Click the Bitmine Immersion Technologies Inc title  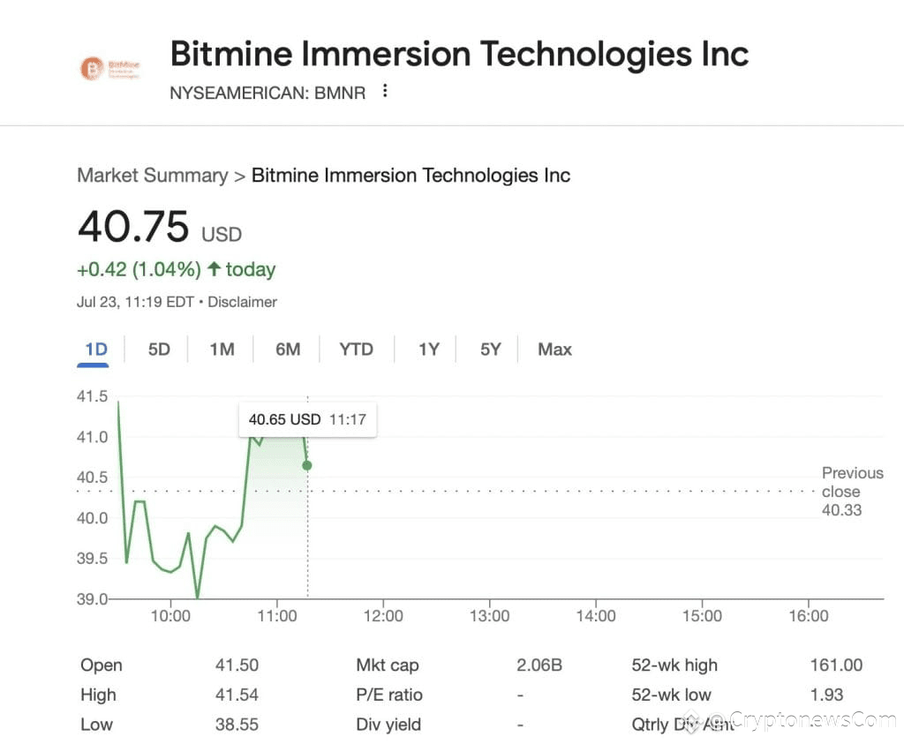pos(459,54)
